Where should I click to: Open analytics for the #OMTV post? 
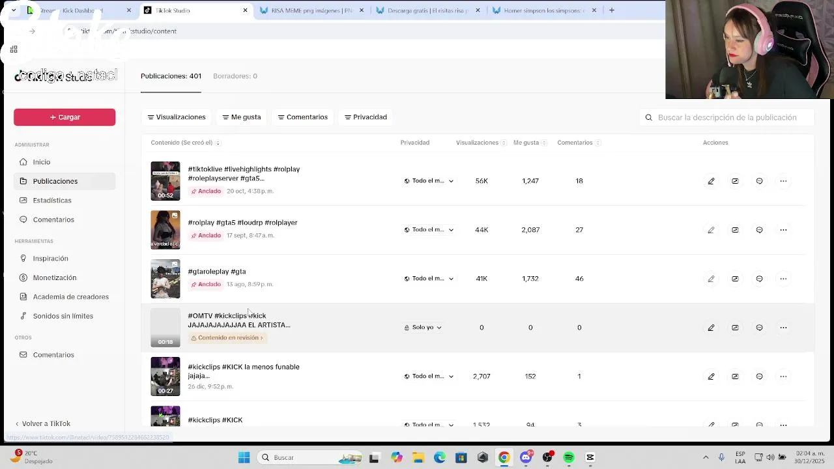(x=735, y=328)
